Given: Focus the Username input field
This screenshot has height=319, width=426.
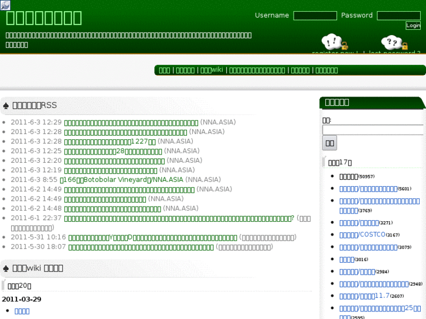Looking at the screenshot, I should [315, 16].
